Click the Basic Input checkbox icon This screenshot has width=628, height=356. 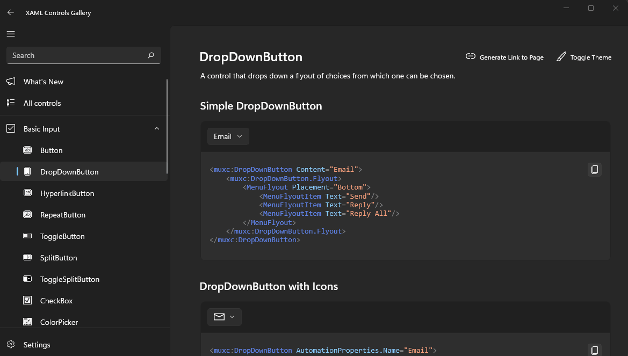11,128
